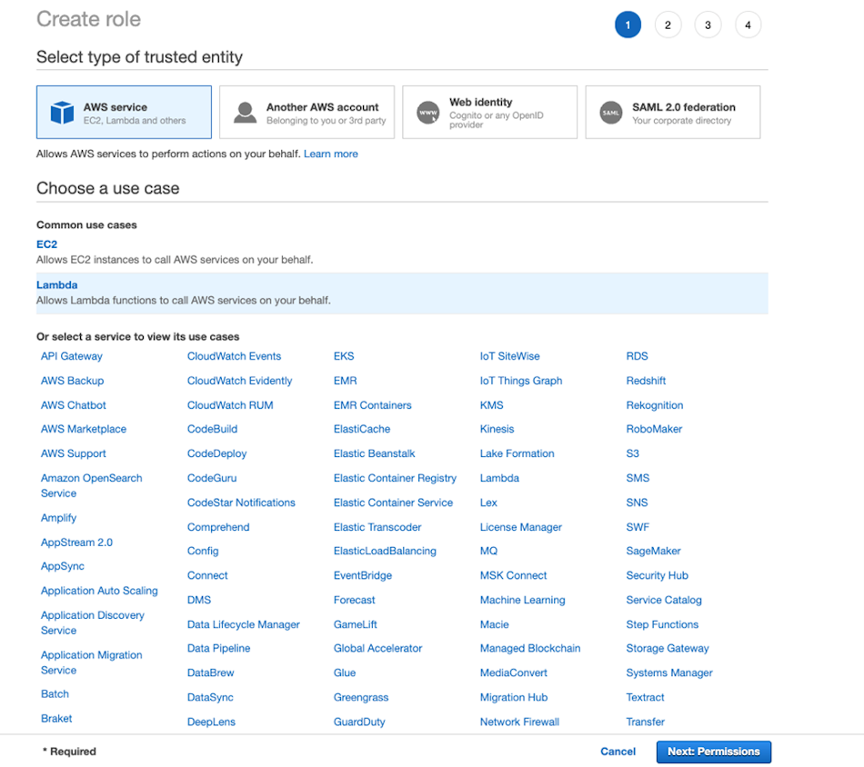864x767 pixels.
Task: Pick Braket service
Action: (x=56, y=719)
